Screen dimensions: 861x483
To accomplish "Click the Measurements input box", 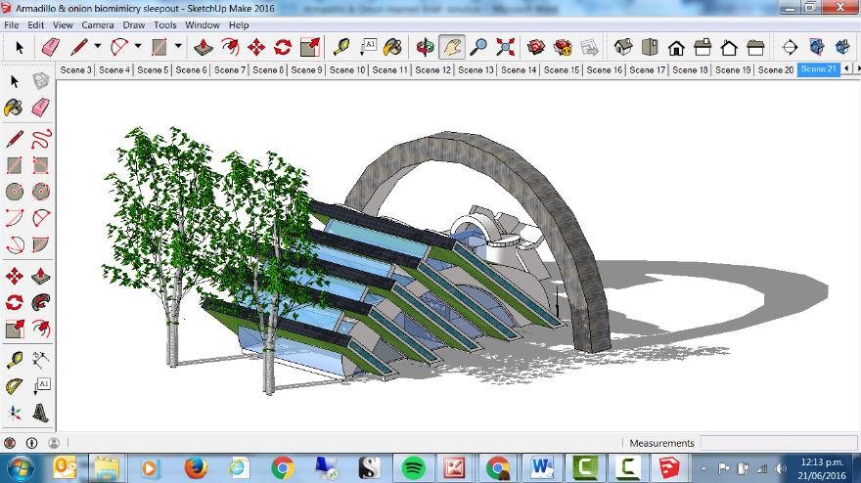I will pos(777,443).
